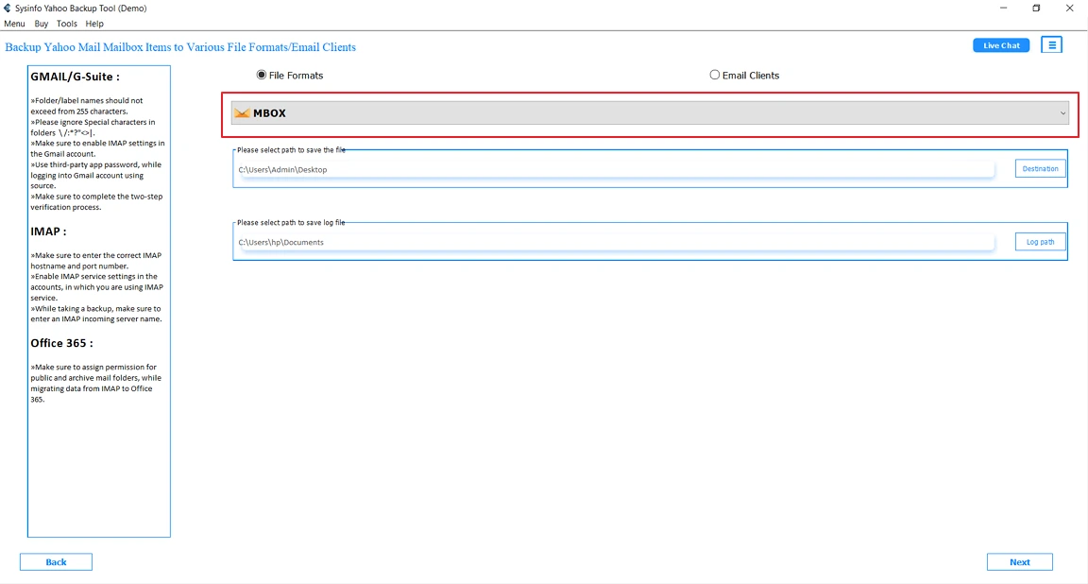Restore down the application window
Viewport: 1088px width, 584px height.
(1036, 9)
